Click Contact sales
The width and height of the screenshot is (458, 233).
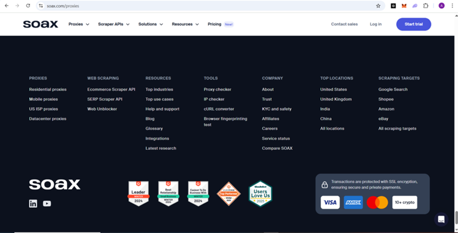click(344, 24)
